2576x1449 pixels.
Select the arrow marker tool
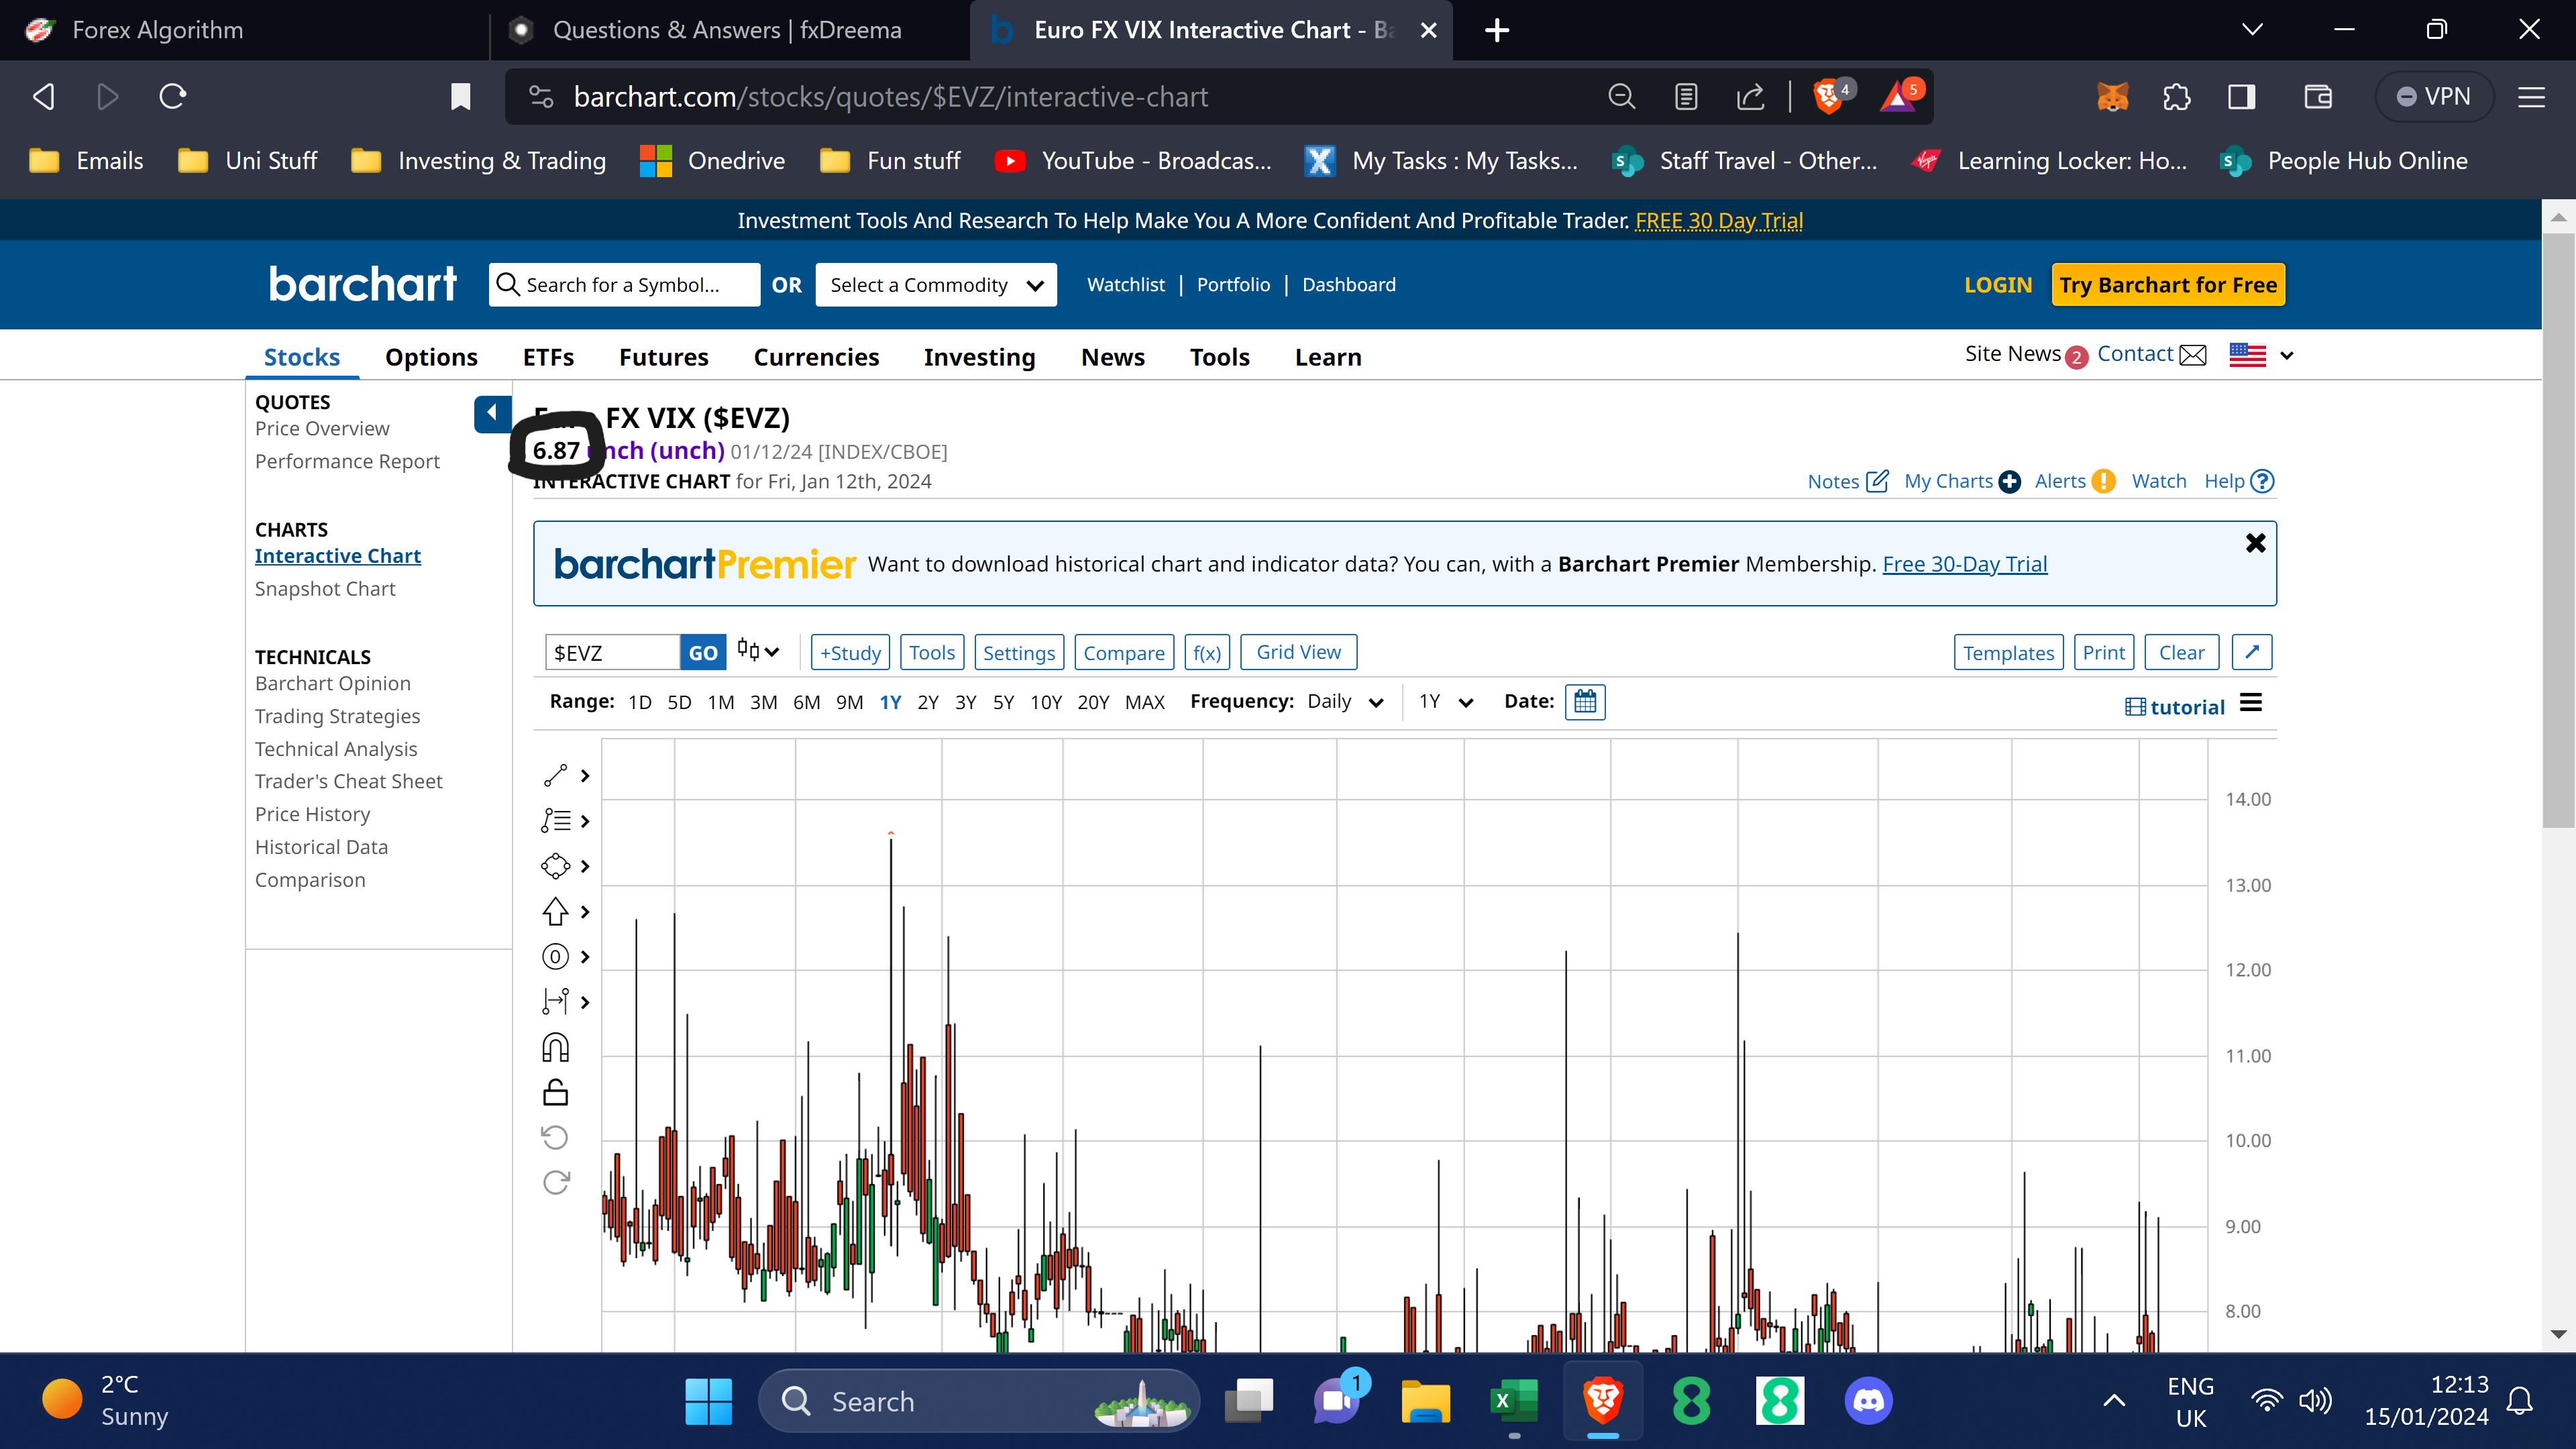coord(555,911)
